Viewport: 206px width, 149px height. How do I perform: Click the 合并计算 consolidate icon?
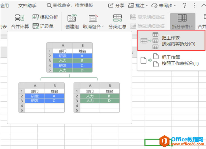20,18
